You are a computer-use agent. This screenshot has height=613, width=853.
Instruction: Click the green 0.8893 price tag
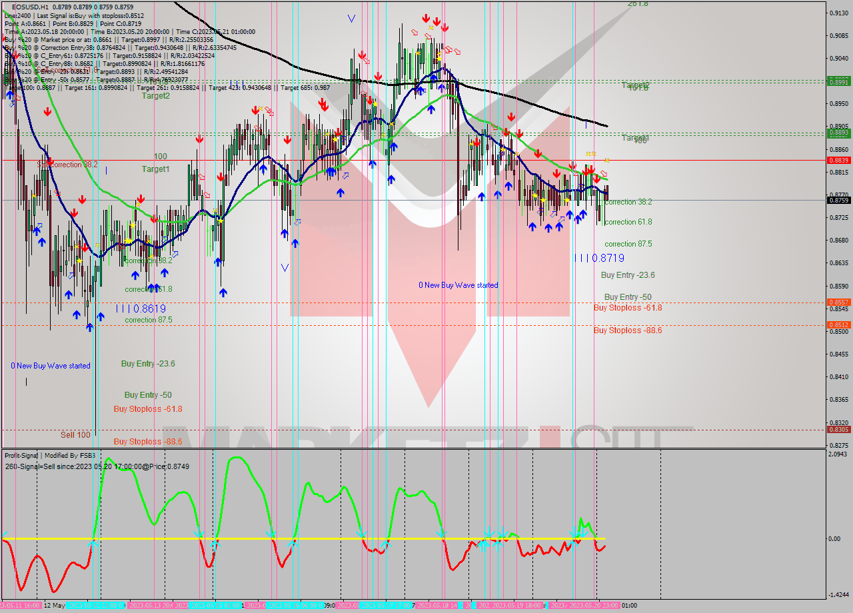838,133
